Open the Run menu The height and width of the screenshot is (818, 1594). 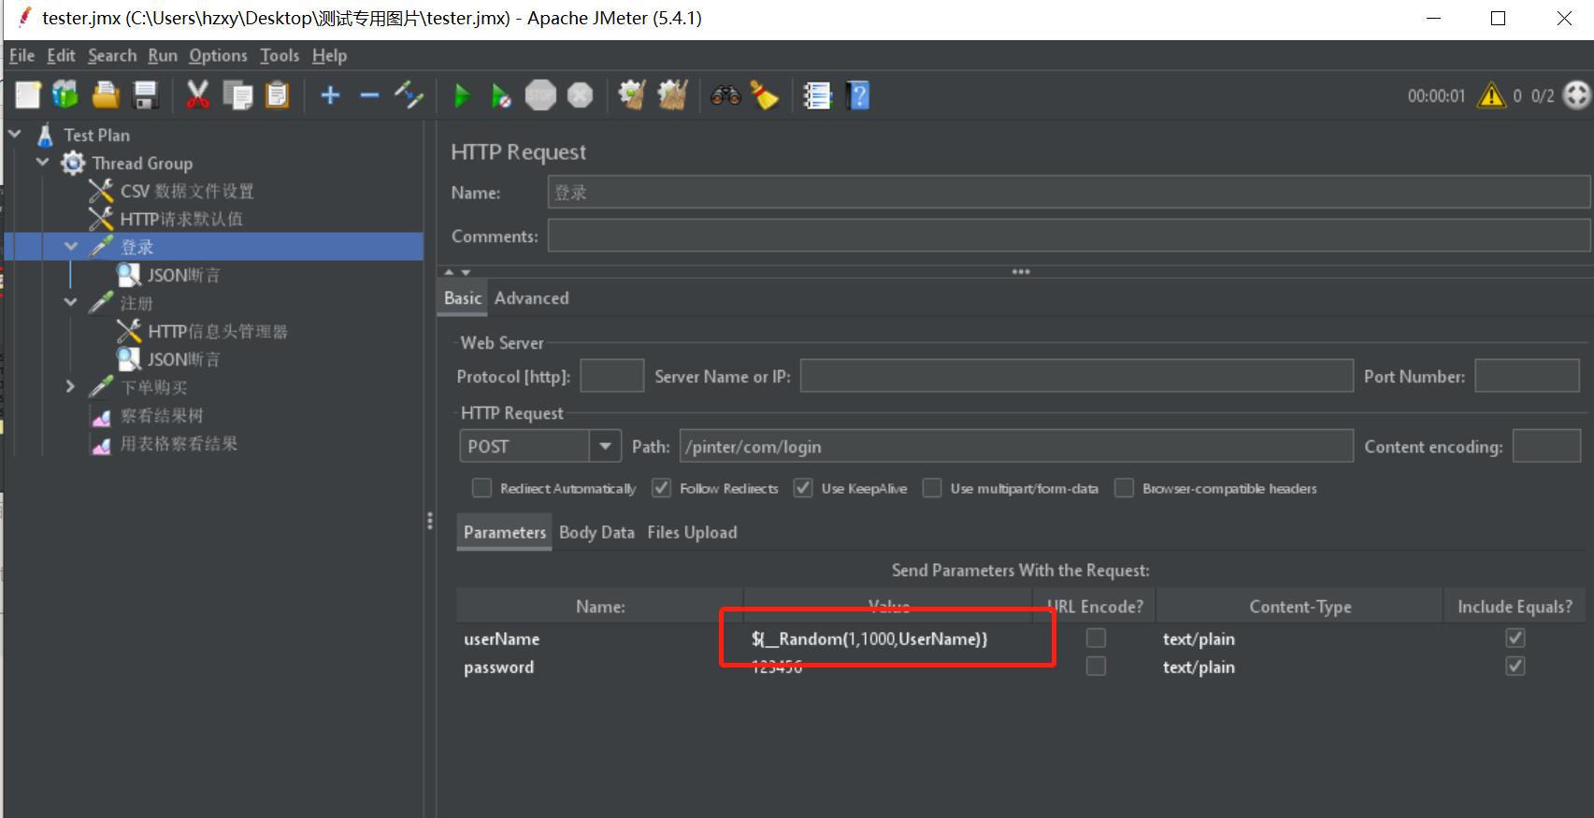coord(163,55)
